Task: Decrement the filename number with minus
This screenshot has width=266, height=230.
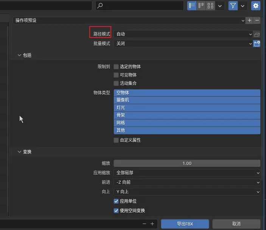Action: 145,224
